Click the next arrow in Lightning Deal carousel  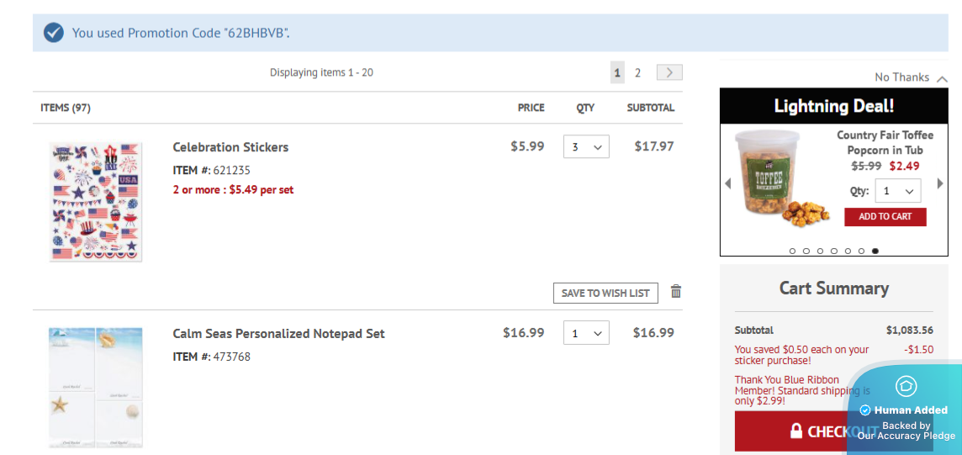point(941,184)
